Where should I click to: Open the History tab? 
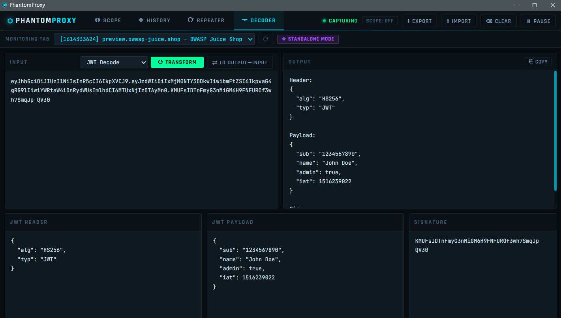coord(154,20)
